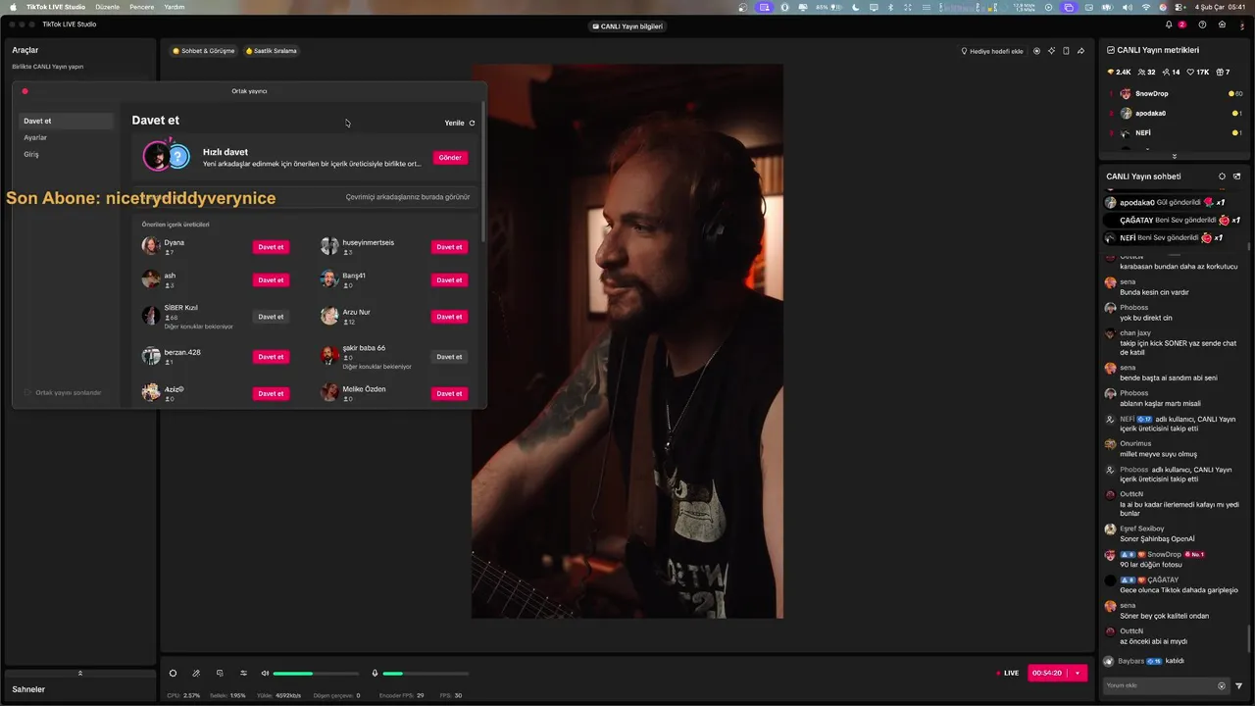The height and width of the screenshot is (706, 1255).
Task: Invite berzan.428 with Davet et
Action: [x=271, y=357]
